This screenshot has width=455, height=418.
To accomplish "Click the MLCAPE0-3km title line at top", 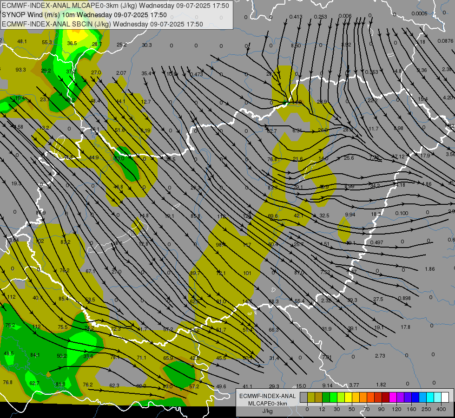I will tap(115, 6).
